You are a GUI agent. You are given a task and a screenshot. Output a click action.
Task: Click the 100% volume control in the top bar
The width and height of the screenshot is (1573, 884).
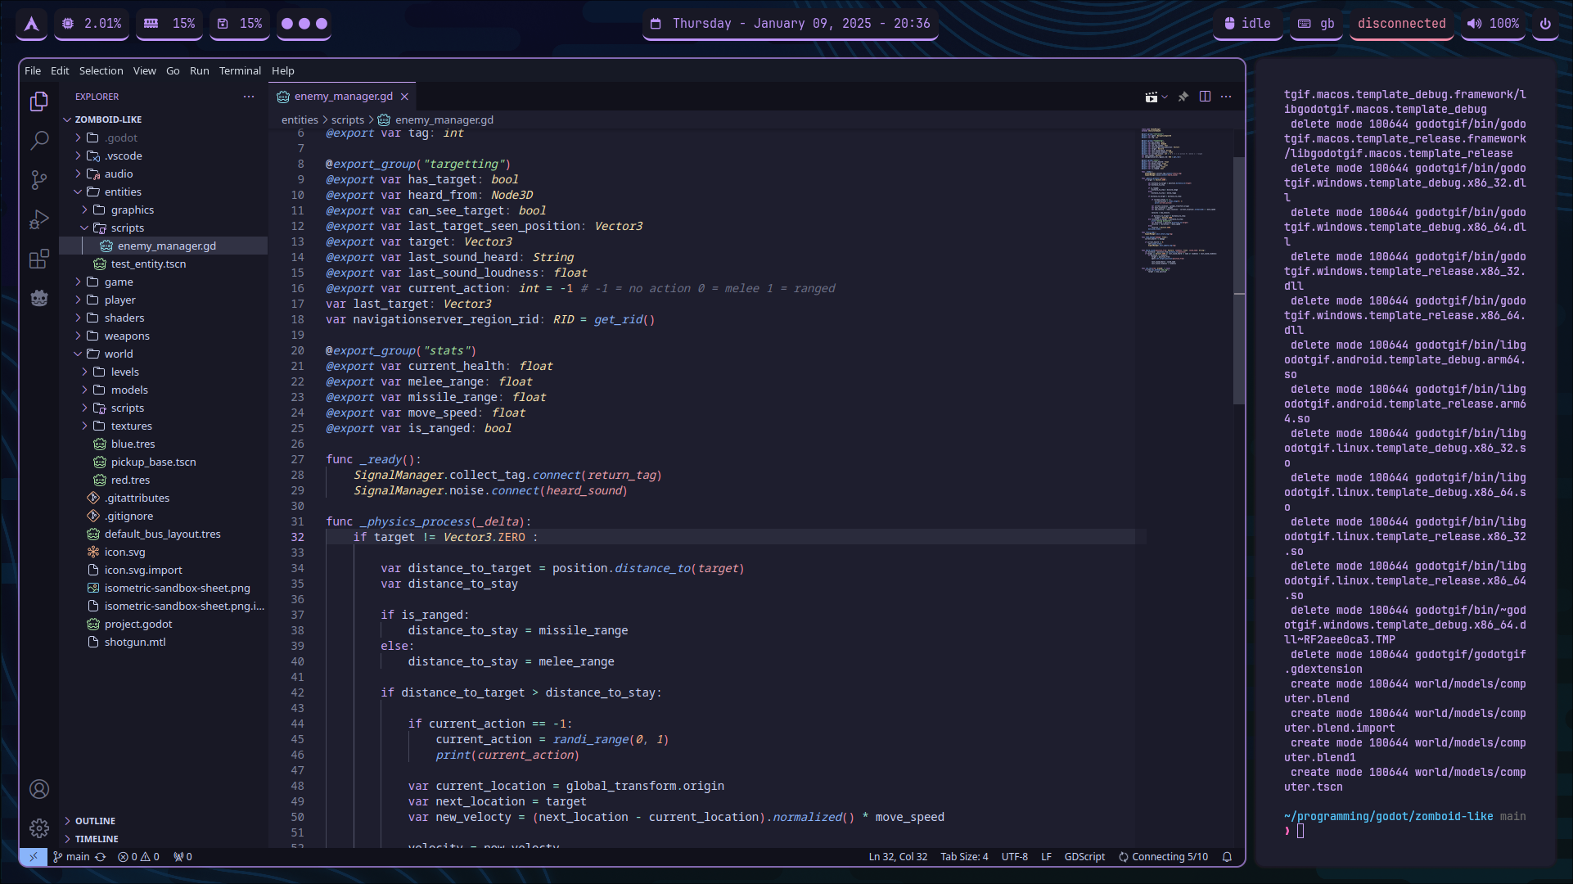1493,24
